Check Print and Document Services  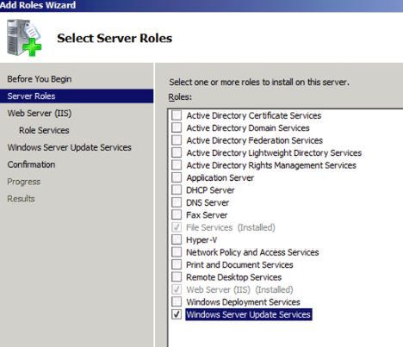pos(177,264)
